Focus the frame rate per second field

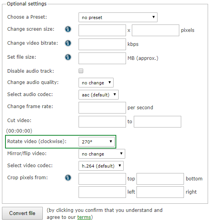pos(102,108)
